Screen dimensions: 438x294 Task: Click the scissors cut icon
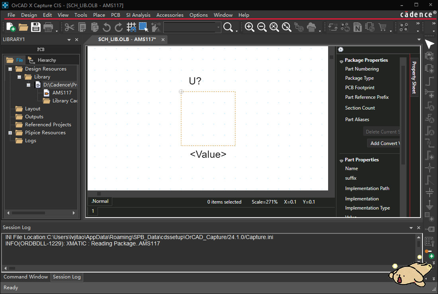point(70,27)
